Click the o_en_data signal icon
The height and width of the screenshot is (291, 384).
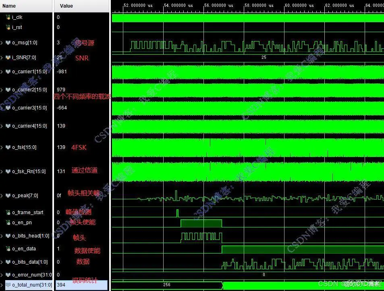(x=8, y=249)
